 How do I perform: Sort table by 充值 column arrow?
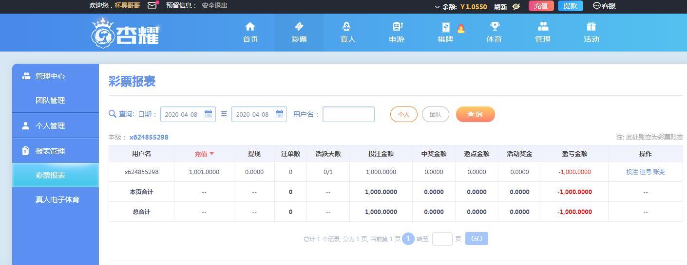click(211, 154)
